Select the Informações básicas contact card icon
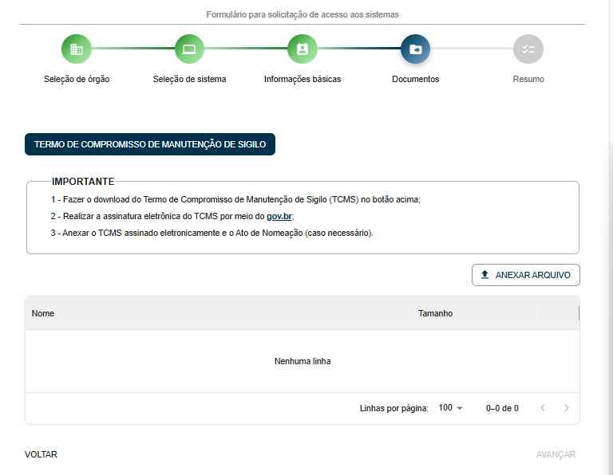The height and width of the screenshot is (475, 613). 303,49
